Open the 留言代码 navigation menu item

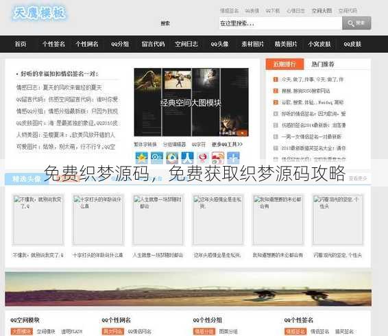coord(153,44)
